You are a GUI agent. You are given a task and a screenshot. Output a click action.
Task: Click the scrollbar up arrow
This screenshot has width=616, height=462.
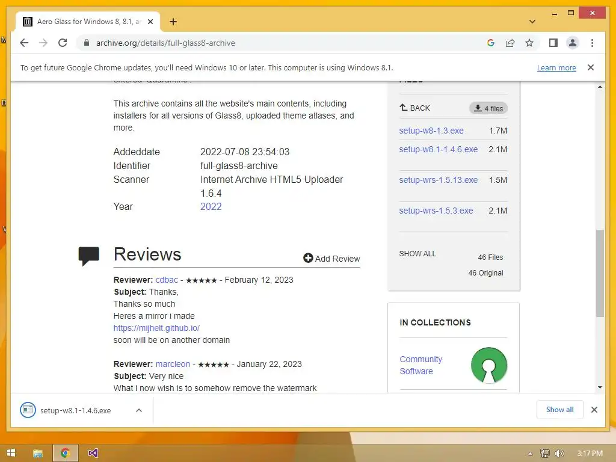(x=600, y=87)
